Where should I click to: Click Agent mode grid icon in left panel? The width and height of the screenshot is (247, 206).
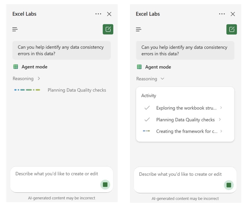pyautogui.click(x=15, y=67)
